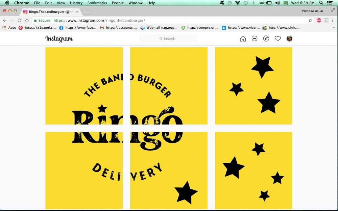Open the z1panel bookmark
The height and width of the screenshot is (211, 338).
coord(37,28)
